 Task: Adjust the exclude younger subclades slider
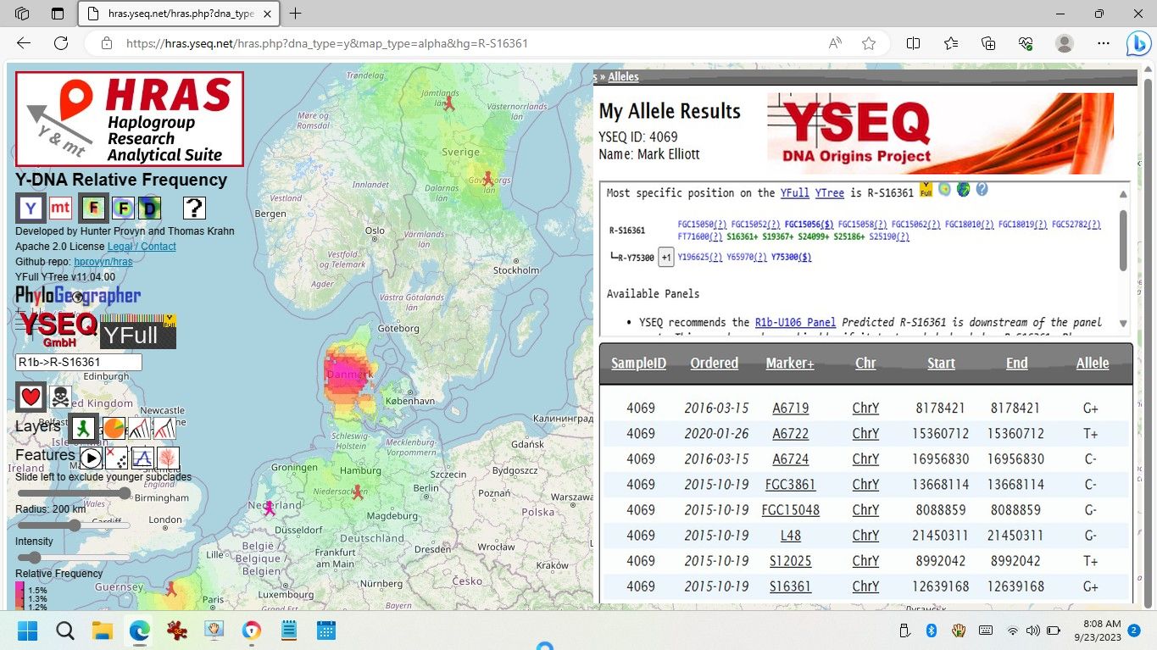point(75,493)
